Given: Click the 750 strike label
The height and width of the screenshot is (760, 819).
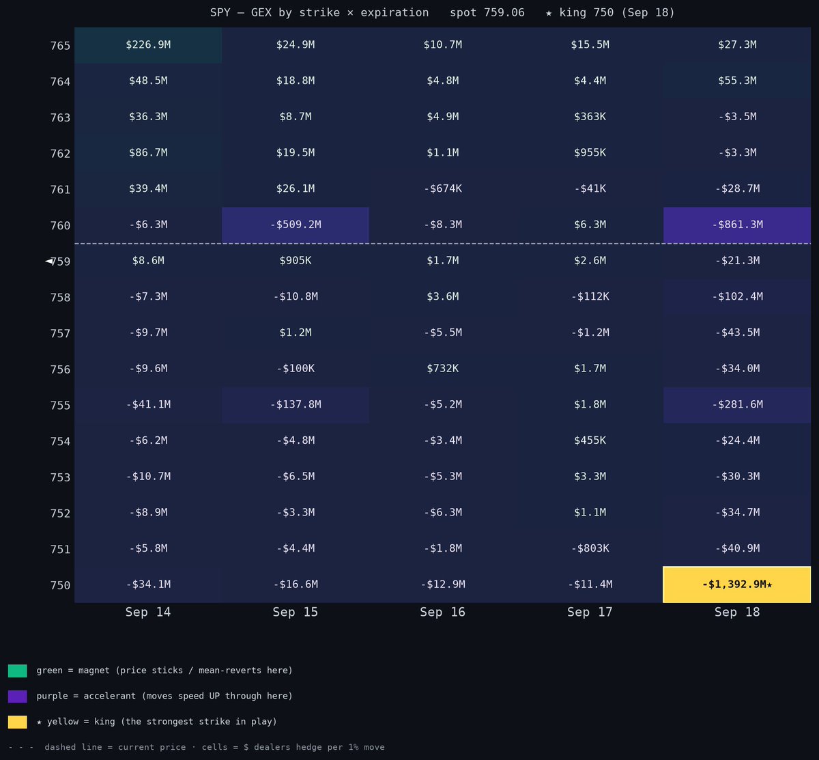Looking at the screenshot, I should [60, 586].
